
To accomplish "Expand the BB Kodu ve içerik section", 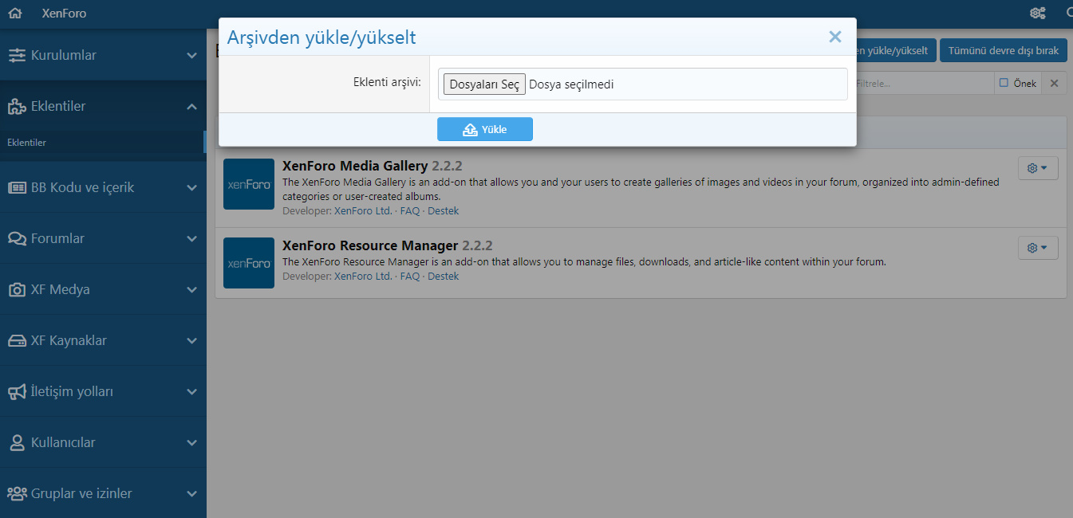I will [191, 188].
